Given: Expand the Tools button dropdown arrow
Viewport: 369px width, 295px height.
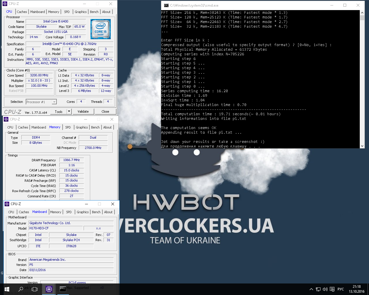Looking at the screenshot, I should coord(69,111).
